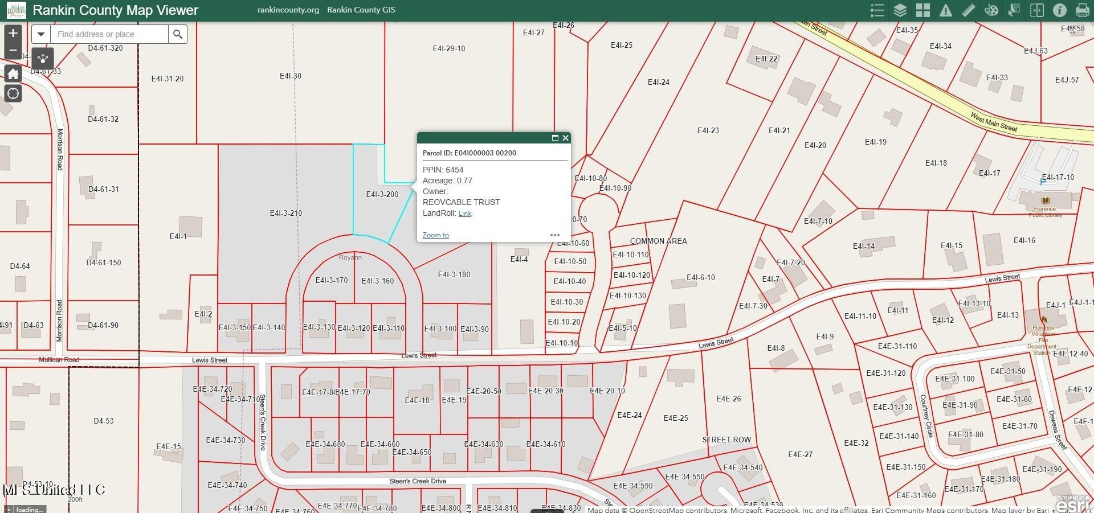The height and width of the screenshot is (513, 1094).
Task: Expand the search source dropdown arrow
Action: (x=41, y=34)
